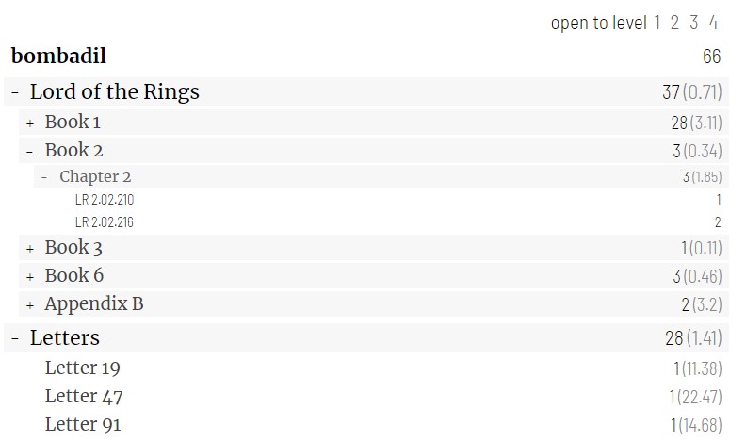
Task: Click the Letters label
Action: pos(65,338)
